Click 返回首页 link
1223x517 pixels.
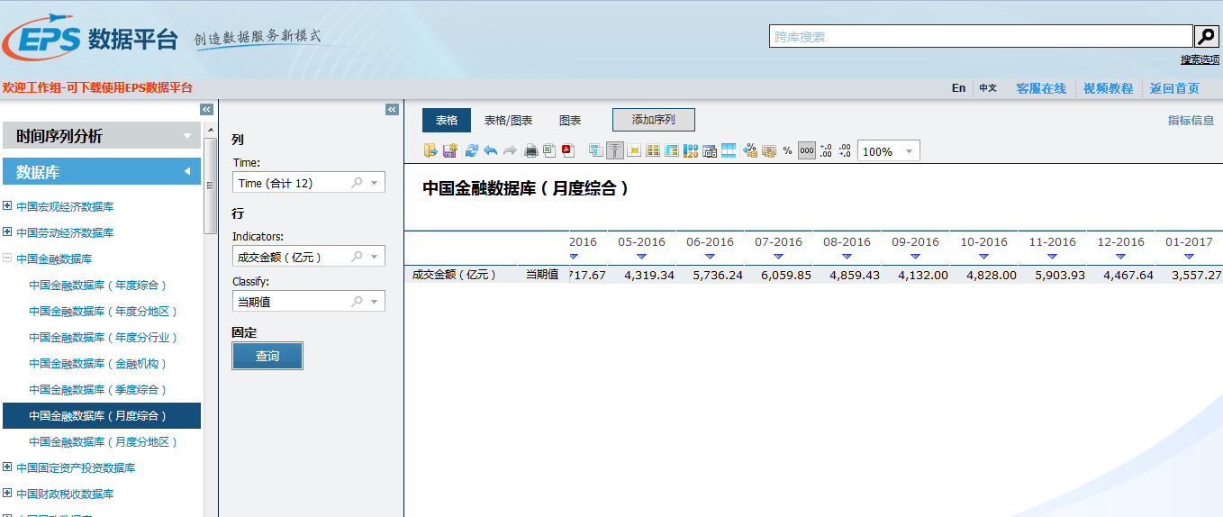tap(1174, 88)
